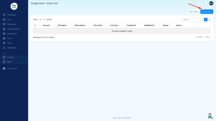The image size is (216, 121).
Task: Click the Virals gear icon
Action: coord(4,43)
